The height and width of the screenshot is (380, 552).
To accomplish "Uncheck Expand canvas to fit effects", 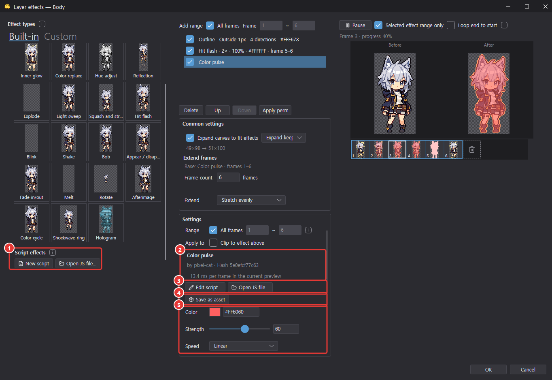I will tap(190, 138).
